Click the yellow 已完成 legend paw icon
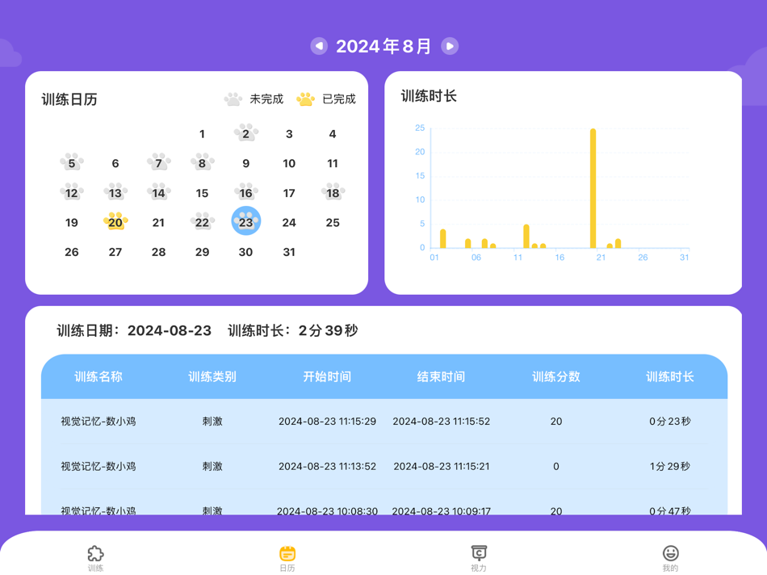The height and width of the screenshot is (575, 767). click(x=304, y=97)
